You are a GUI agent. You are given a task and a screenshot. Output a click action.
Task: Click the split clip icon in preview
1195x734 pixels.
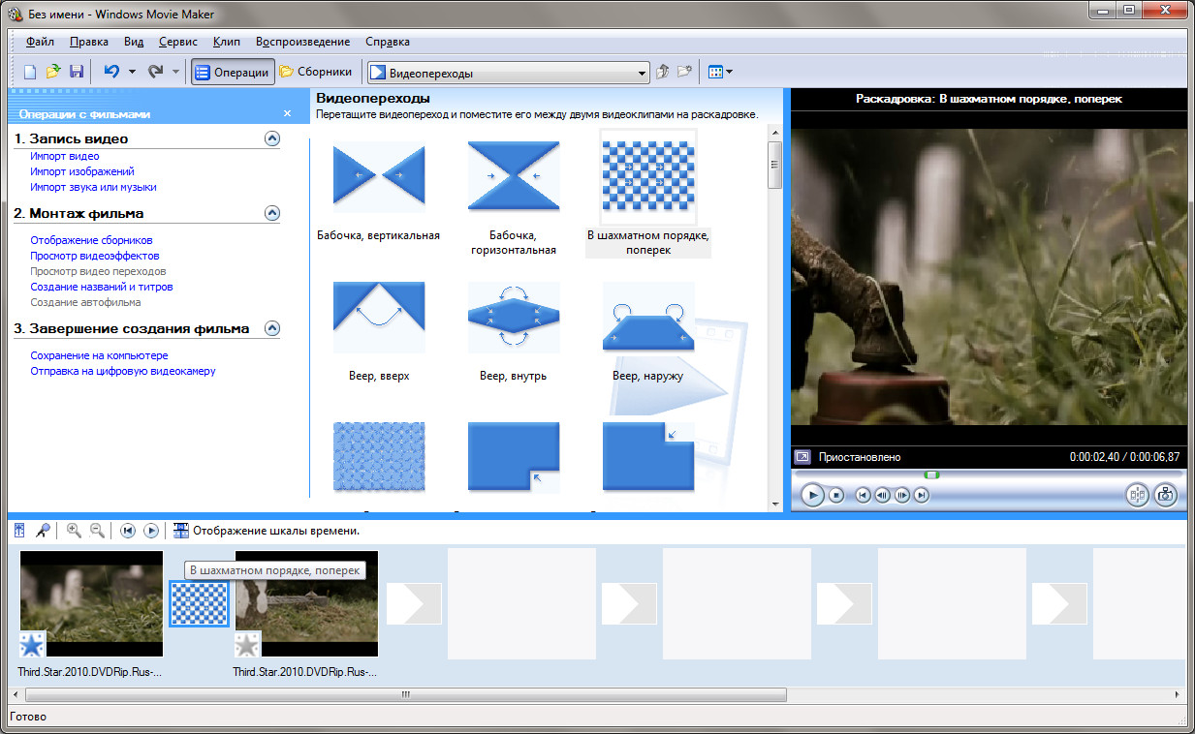1137,495
